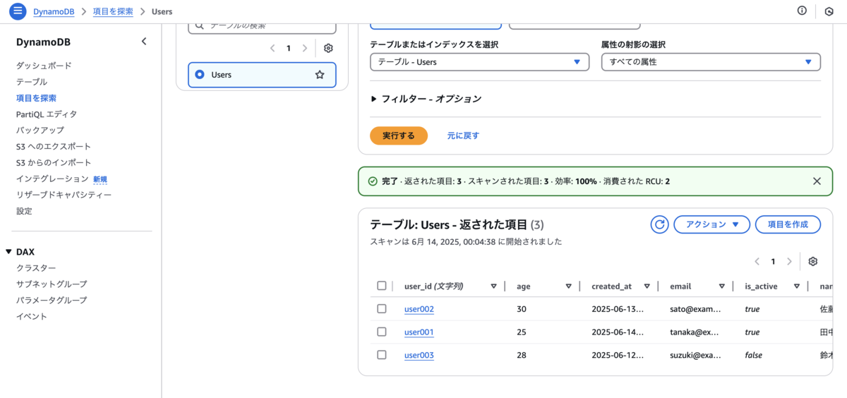Open DAX クラスター in sidebar
The image size is (847, 398).
(x=36, y=268)
